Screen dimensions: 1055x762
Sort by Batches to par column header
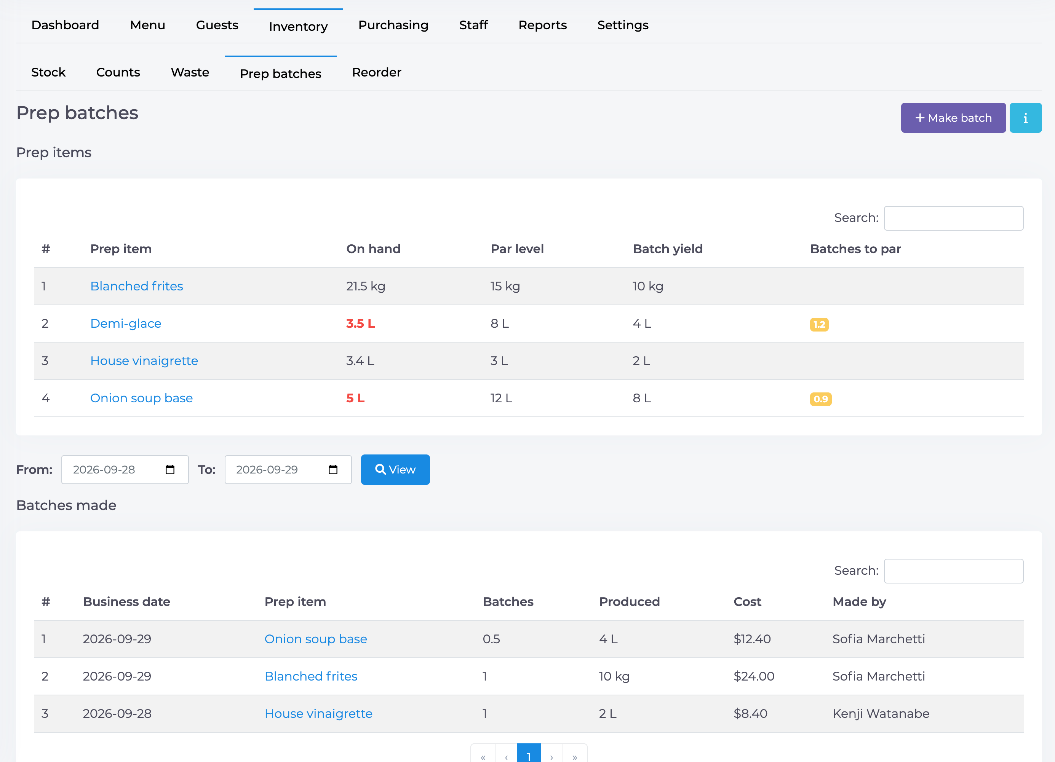coord(855,249)
